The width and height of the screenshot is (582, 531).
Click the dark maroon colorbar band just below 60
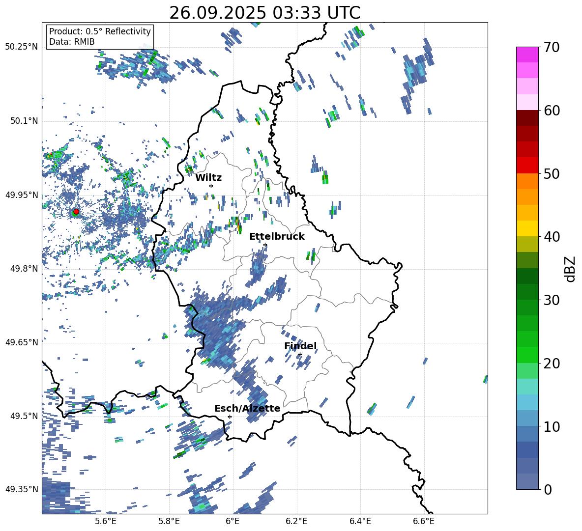click(527, 118)
